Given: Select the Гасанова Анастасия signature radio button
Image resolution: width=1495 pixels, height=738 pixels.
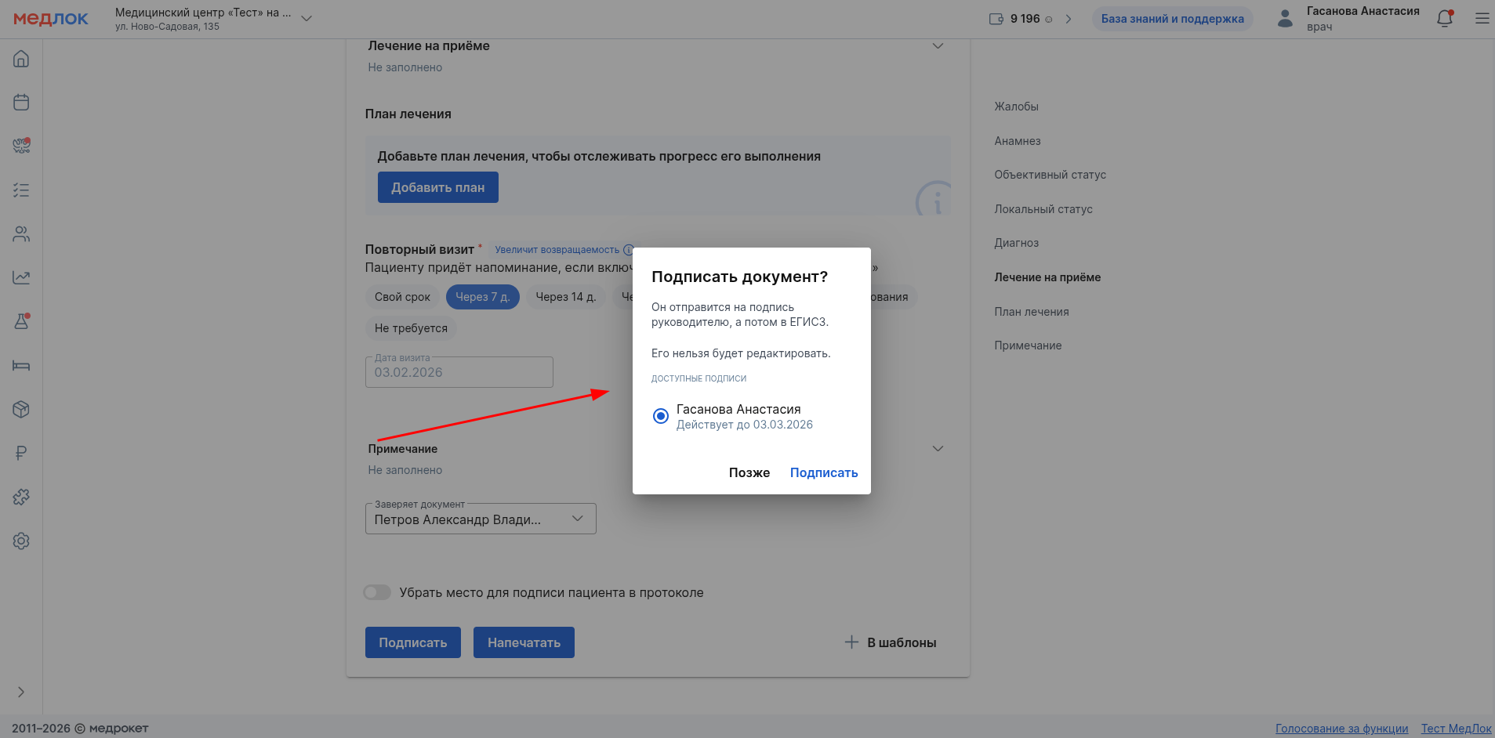Looking at the screenshot, I should click(x=661, y=416).
